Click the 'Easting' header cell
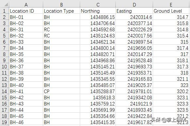The width and height of the screenshot is (190, 126). [134, 11]
